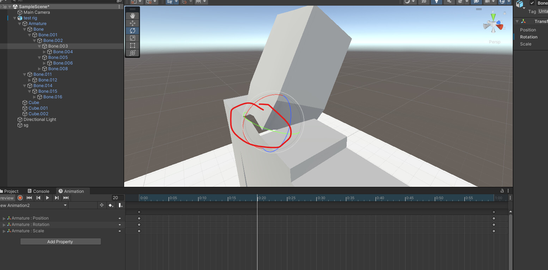Select the Move tool
The image size is (548, 270).
click(132, 23)
